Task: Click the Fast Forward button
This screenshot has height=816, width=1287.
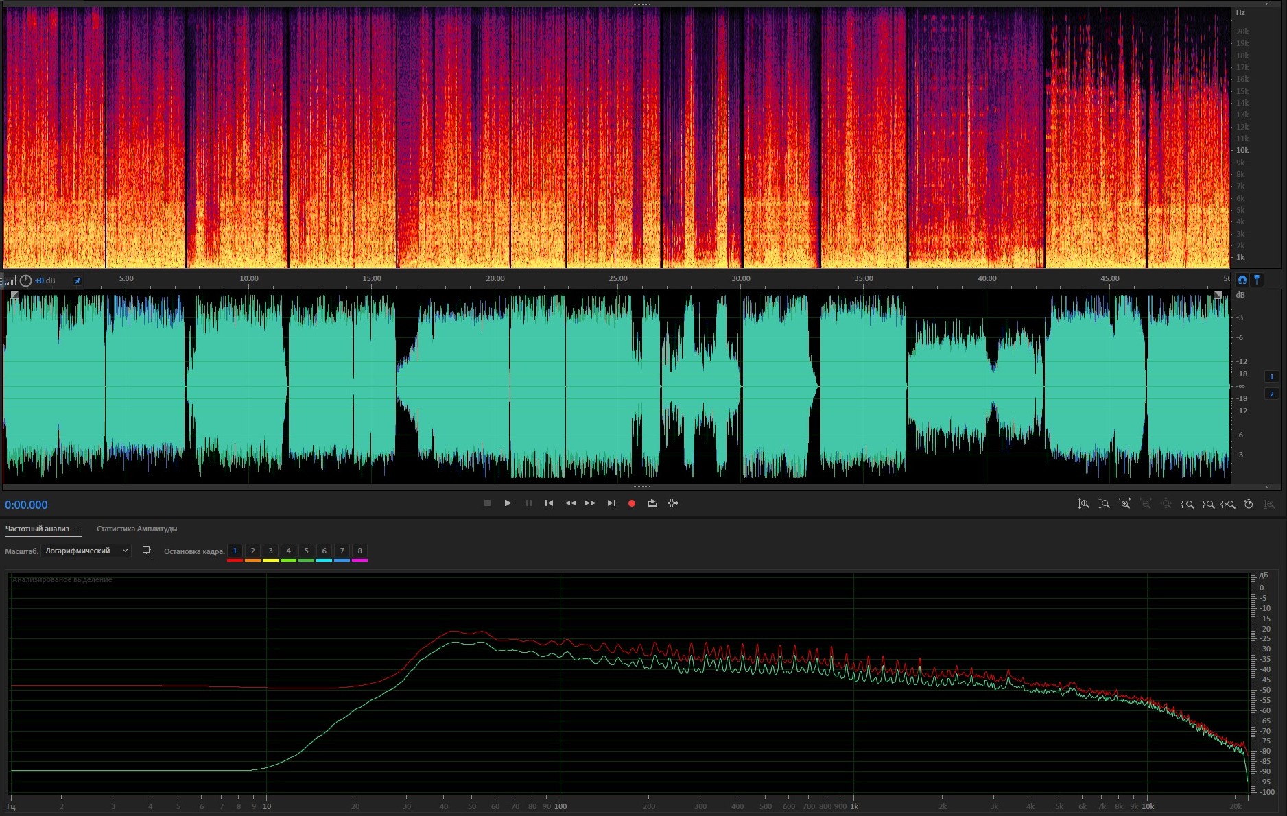Action: (590, 503)
